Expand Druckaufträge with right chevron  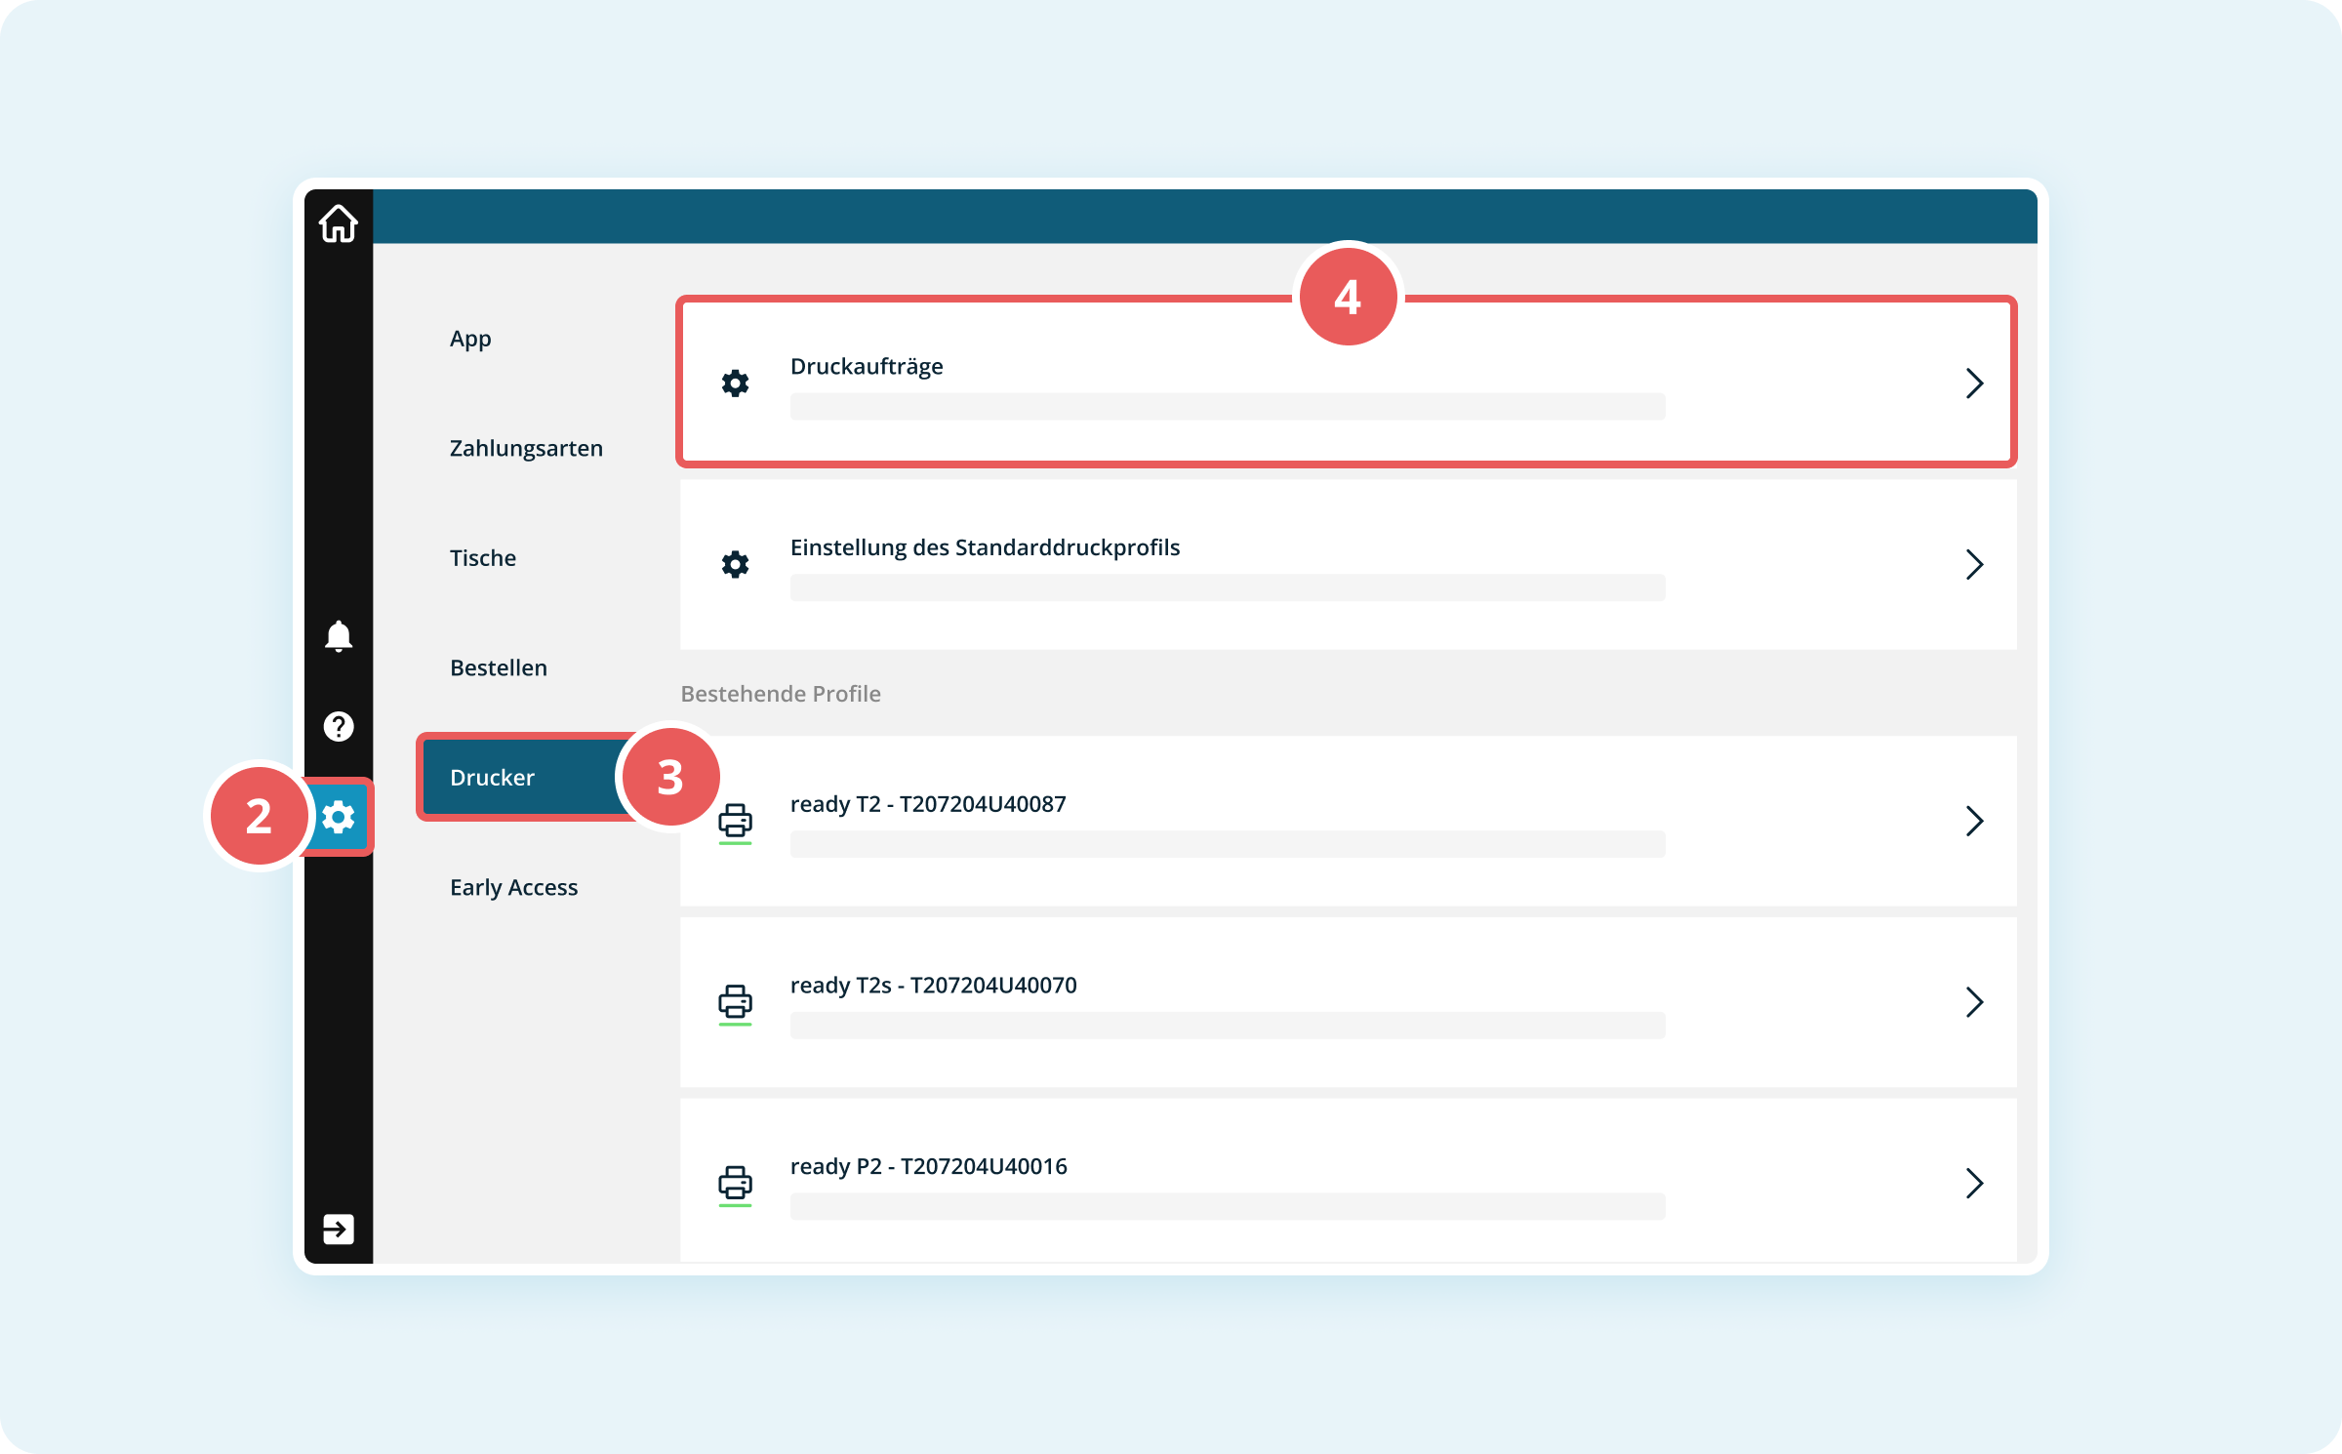(1973, 384)
